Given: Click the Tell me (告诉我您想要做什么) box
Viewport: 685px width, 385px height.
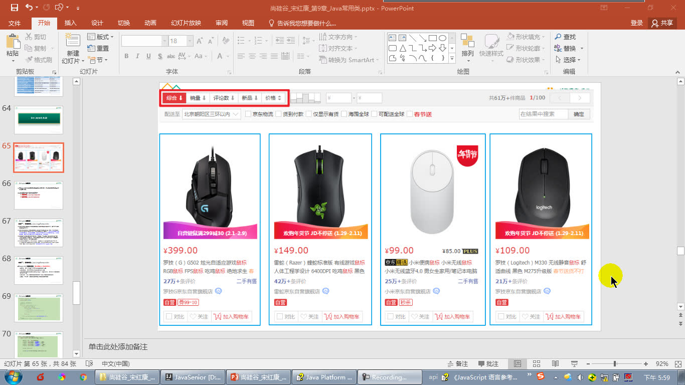Looking at the screenshot, I should tap(302, 23).
